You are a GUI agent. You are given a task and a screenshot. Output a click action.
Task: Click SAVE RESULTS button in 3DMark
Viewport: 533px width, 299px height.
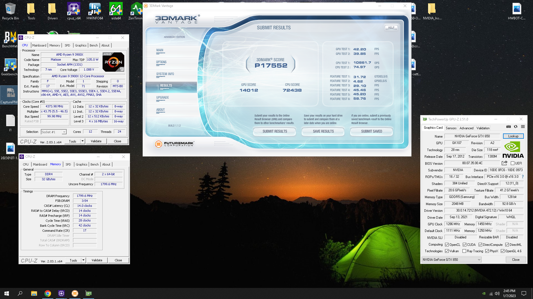click(323, 132)
